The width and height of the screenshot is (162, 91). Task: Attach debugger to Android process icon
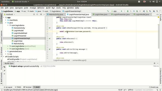point(137,11)
